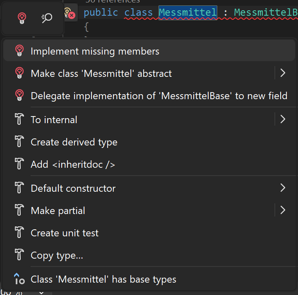Click hammer icon next to Add inheritdoc
The height and width of the screenshot is (295, 298).
[19, 164]
